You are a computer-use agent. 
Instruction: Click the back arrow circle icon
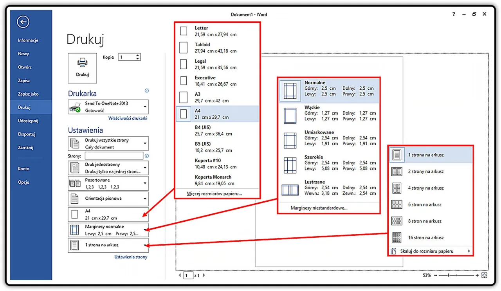coord(23,22)
